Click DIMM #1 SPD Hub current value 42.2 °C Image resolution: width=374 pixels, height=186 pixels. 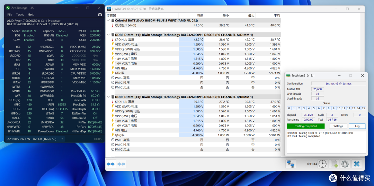pyautogui.click(x=198, y=39)
